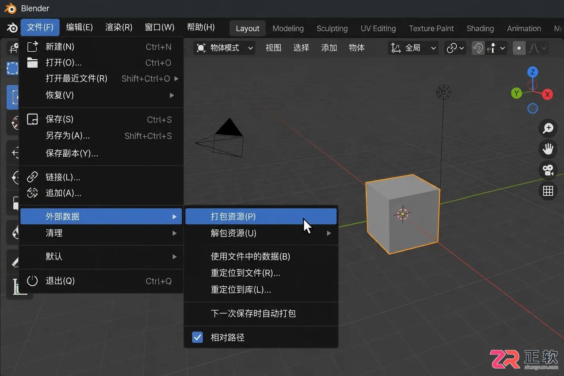The height and width of the screenshot is (376, 564).
Task: Click the camera object in viewport
Action: 221,138
